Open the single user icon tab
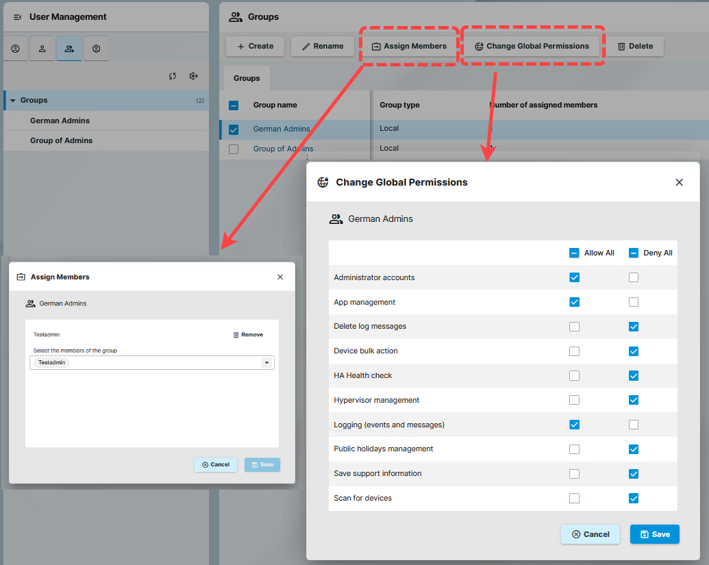Screen dimensions: 709x565 (42, 49)
